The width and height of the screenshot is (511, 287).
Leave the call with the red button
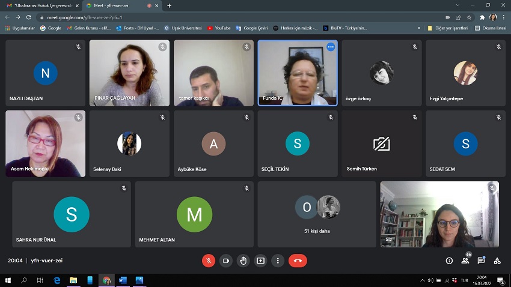[x=298, y=261]
